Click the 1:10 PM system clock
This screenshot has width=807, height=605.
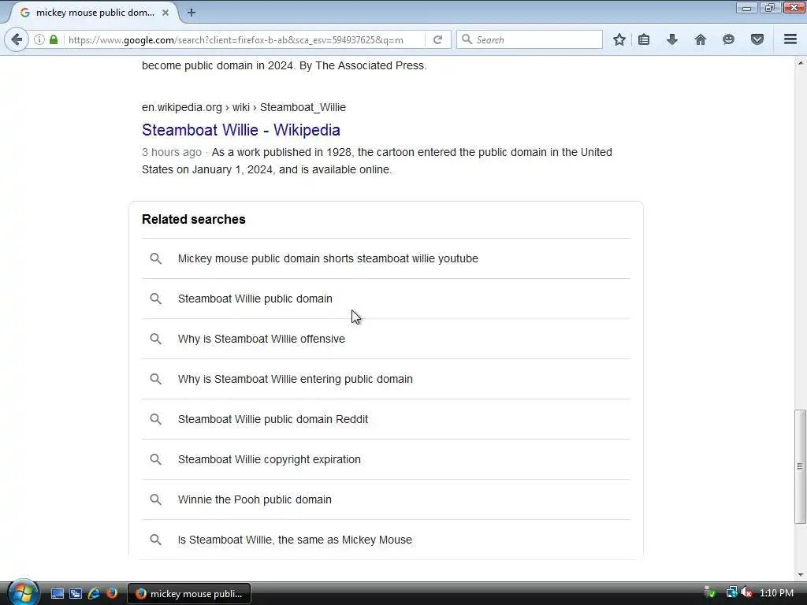point(776,593)
